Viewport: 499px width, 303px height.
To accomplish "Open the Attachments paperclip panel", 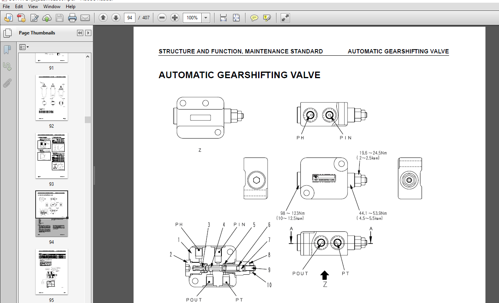I will [x=7, y=83].
